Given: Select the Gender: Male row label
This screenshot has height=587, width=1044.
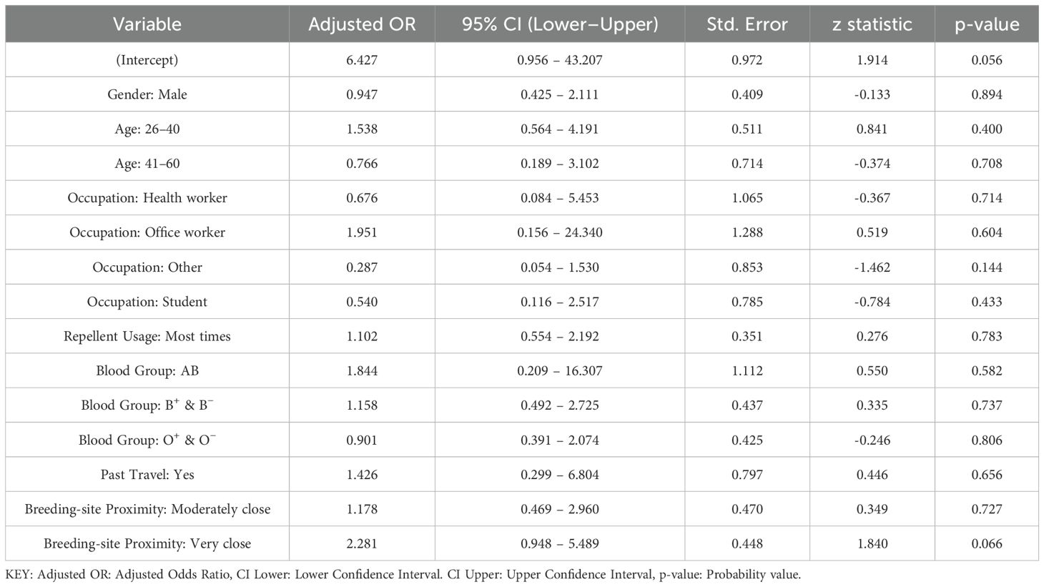Looking at the screenshot, I should coord(147,94).
